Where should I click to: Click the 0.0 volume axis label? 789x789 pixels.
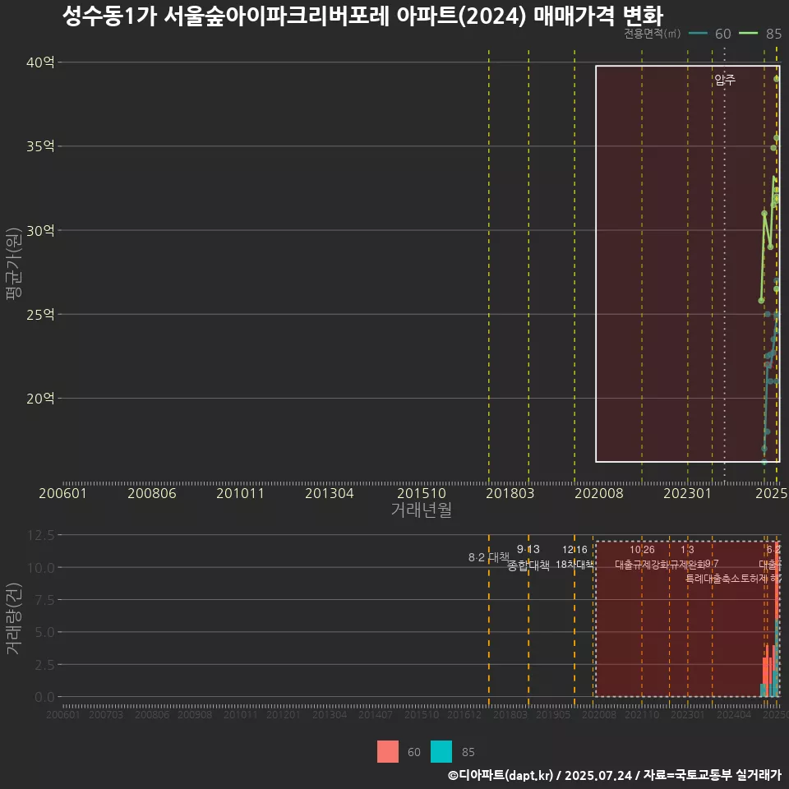44,697
